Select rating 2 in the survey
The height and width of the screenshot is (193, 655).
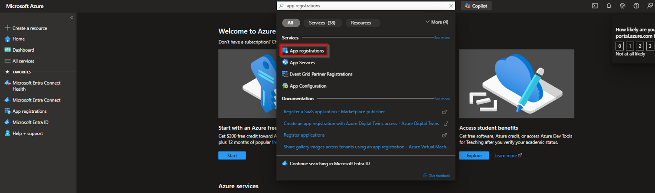[x=640, y=46]
